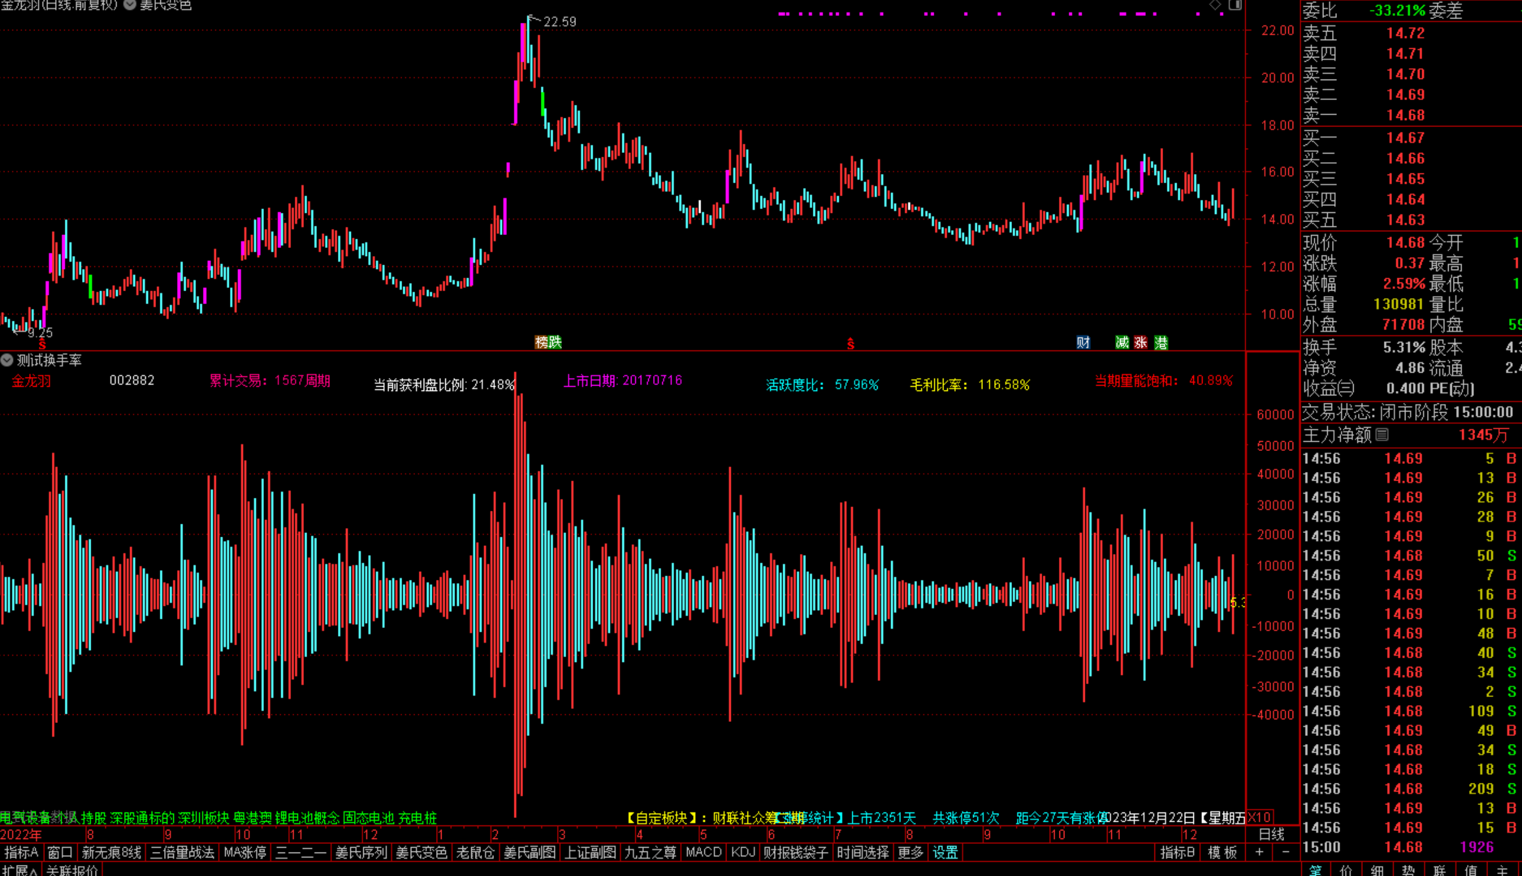Switch to the KDJ indicator
The width and height of the screenshot is (1522, 876).
743,853
